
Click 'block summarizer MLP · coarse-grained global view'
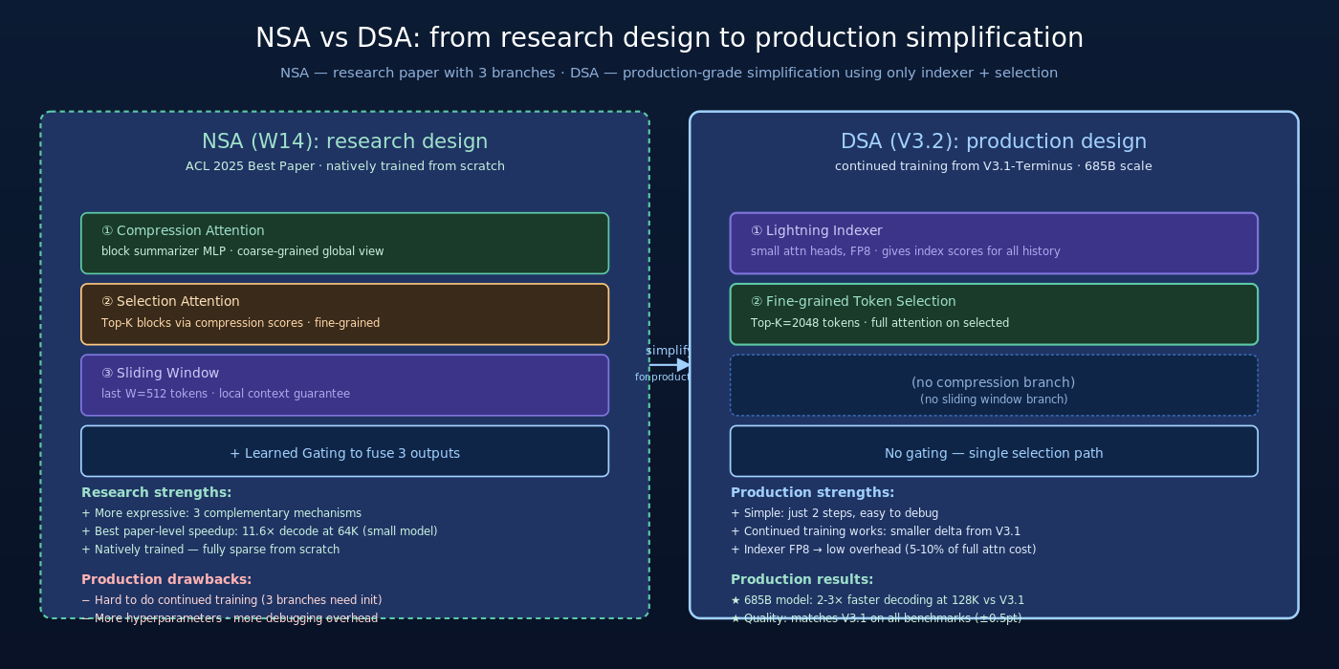coord(242,251)
